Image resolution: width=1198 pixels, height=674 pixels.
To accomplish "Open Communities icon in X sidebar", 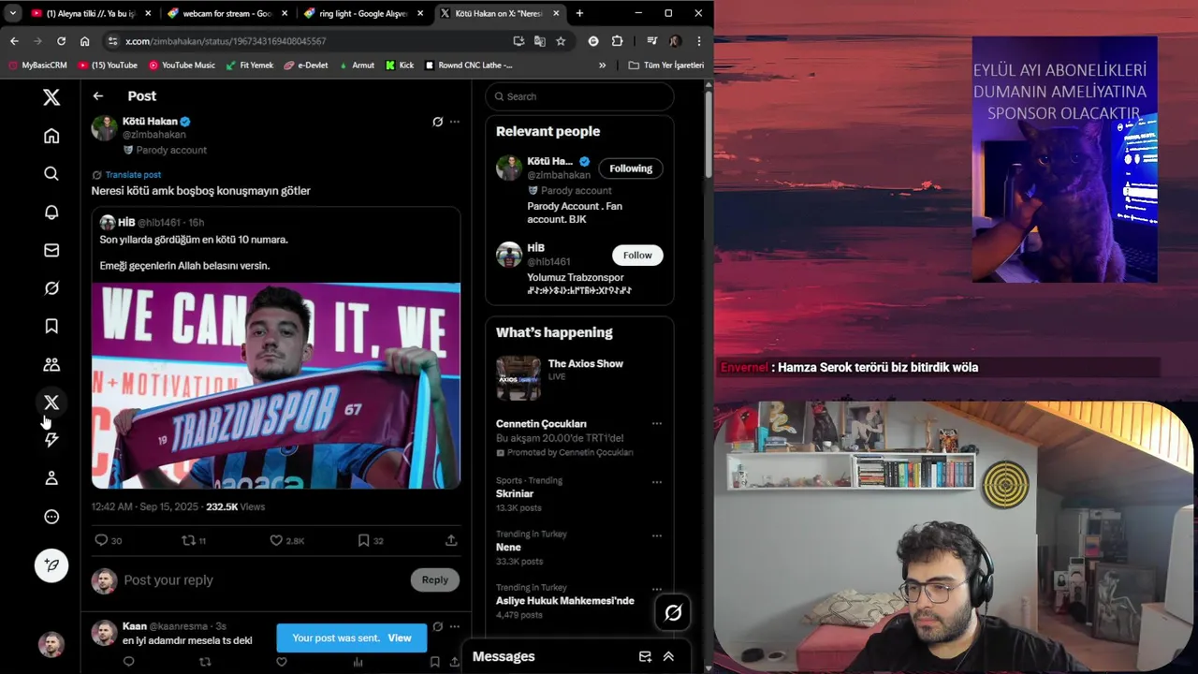I will tap(51, 364).
